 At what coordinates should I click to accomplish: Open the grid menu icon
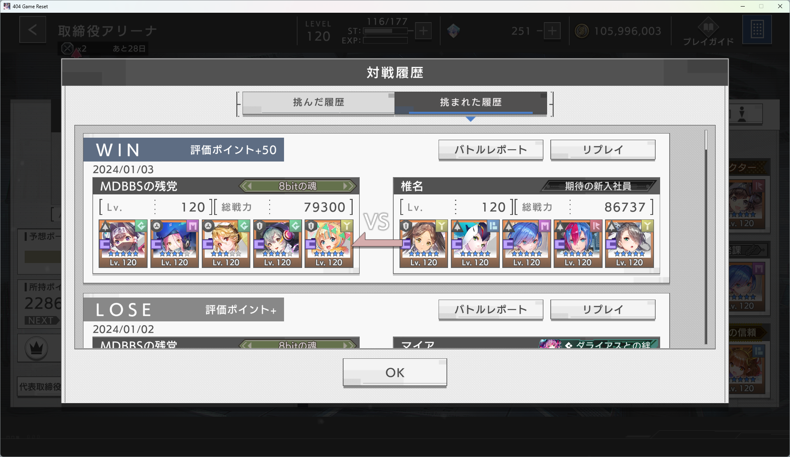coord(757,30)
